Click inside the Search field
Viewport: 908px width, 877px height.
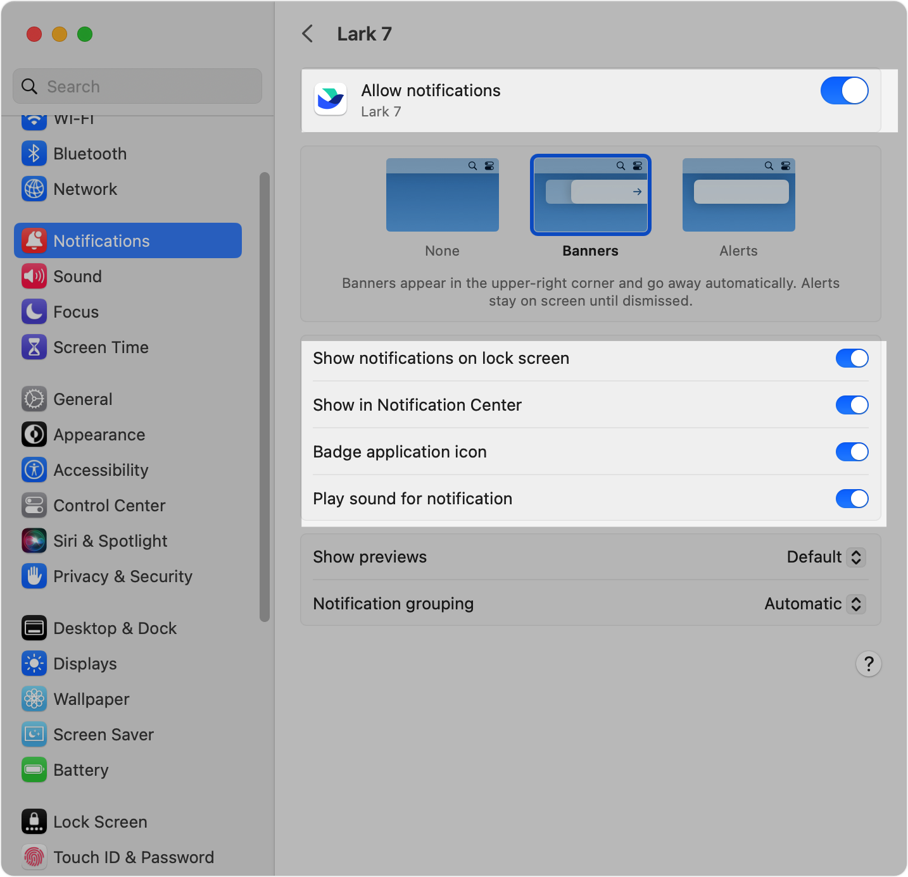click(x=137, y=86)
